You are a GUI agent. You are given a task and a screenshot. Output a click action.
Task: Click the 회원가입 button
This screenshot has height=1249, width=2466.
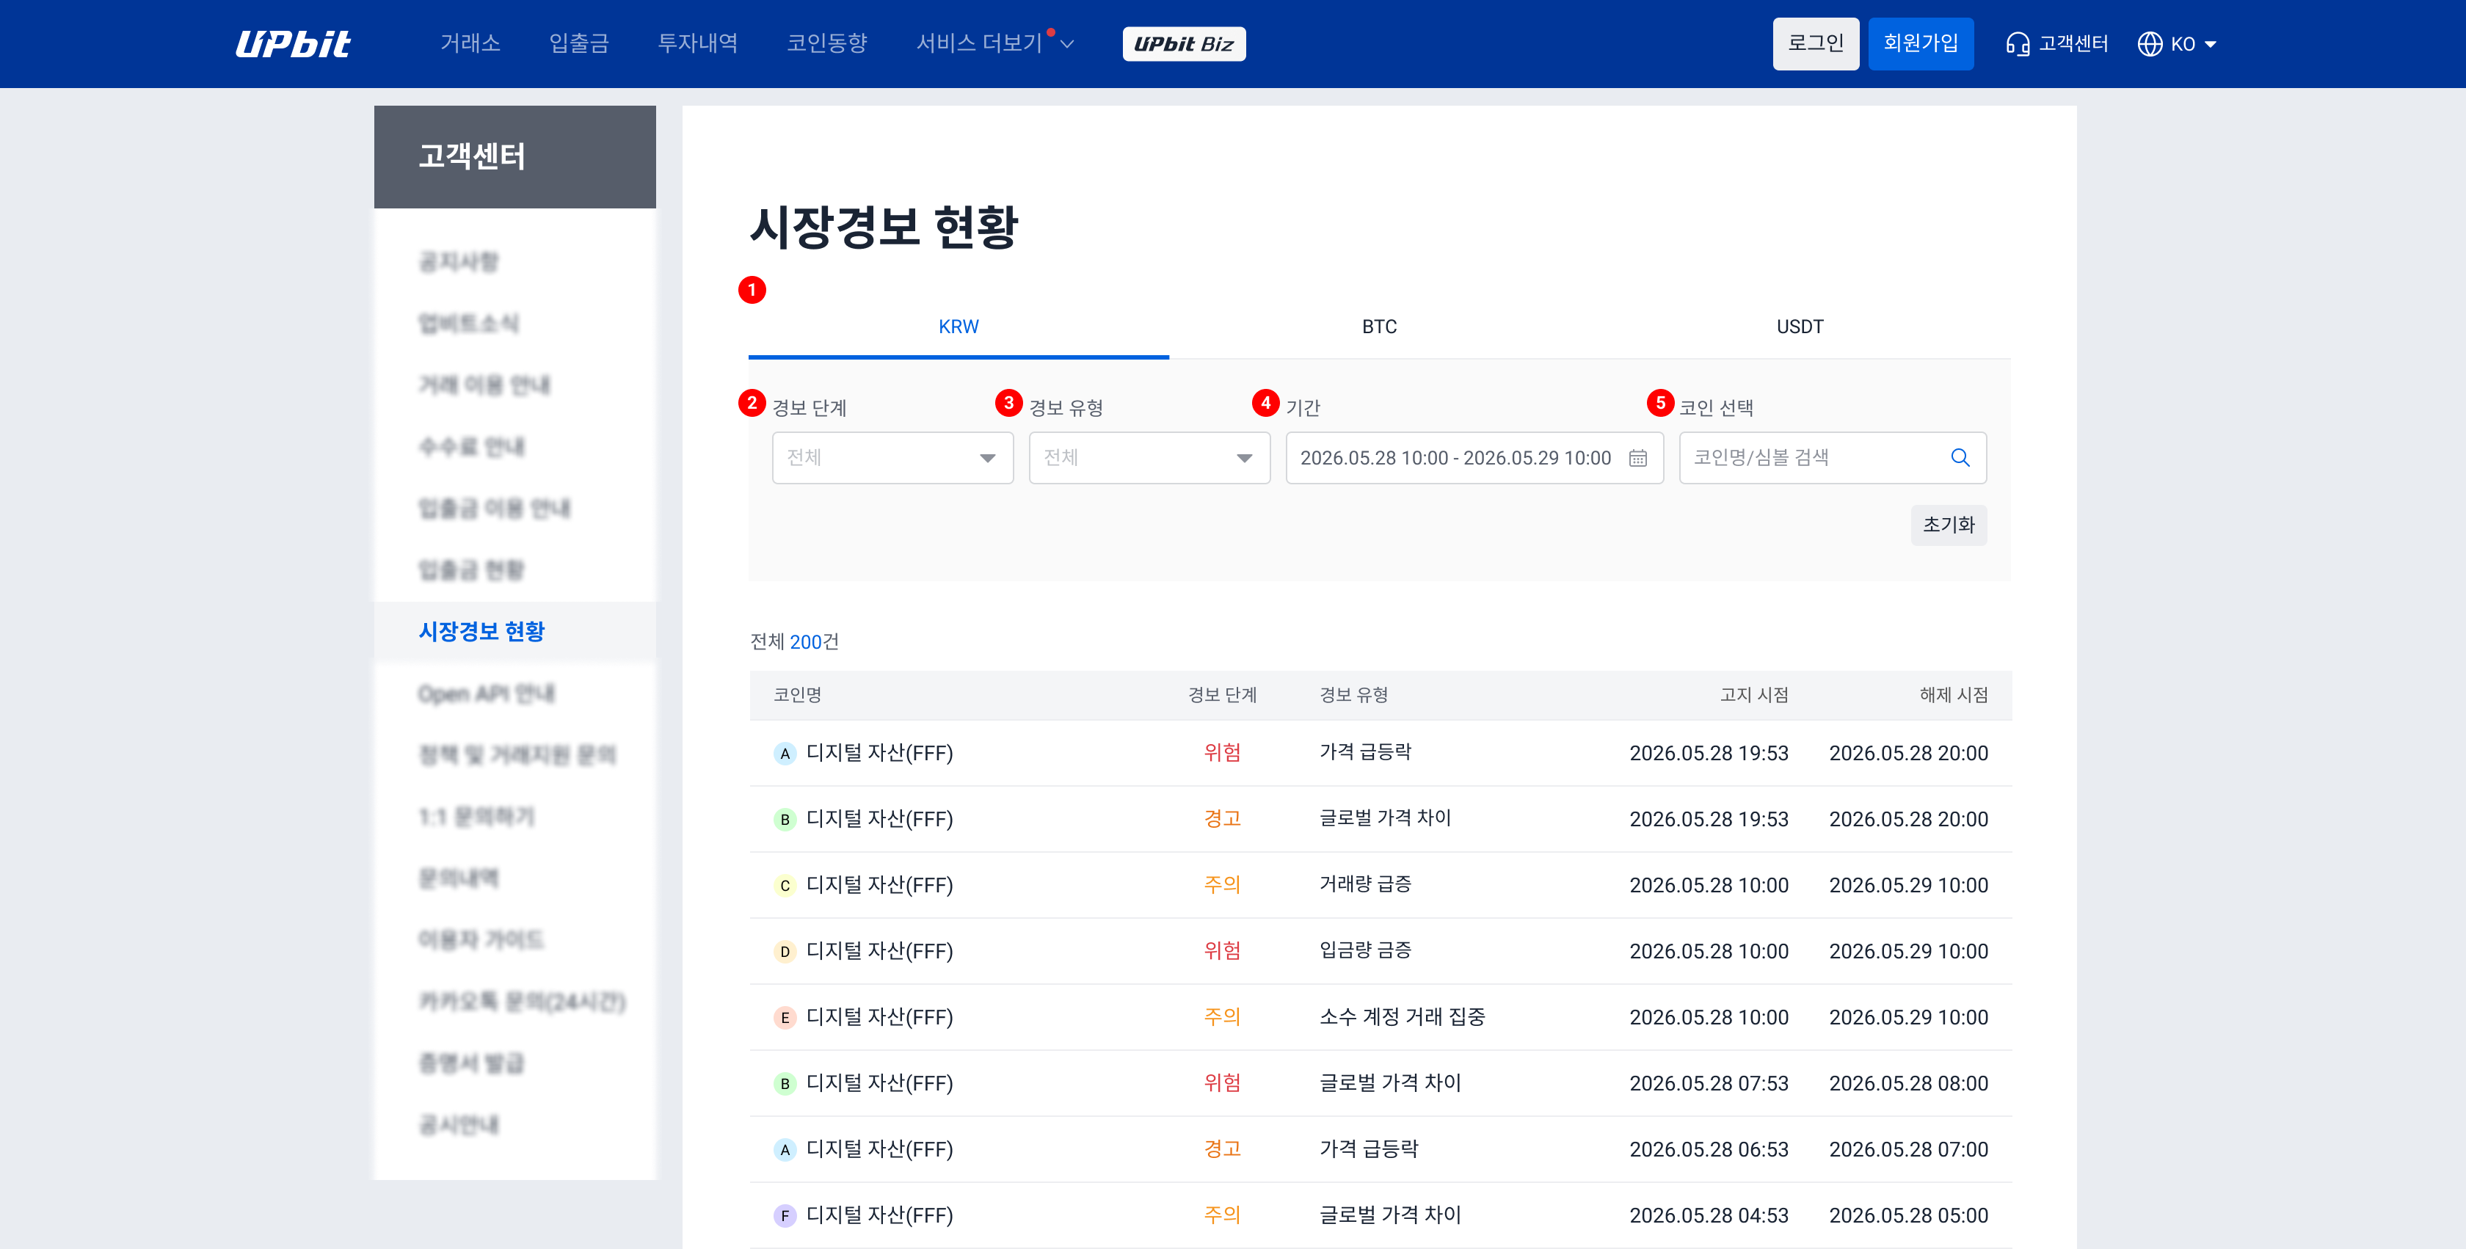coord(1921,44)
